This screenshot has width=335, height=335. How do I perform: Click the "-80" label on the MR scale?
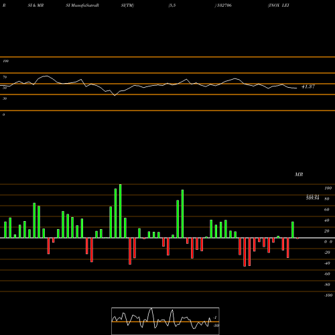click(x=327, y=285)
